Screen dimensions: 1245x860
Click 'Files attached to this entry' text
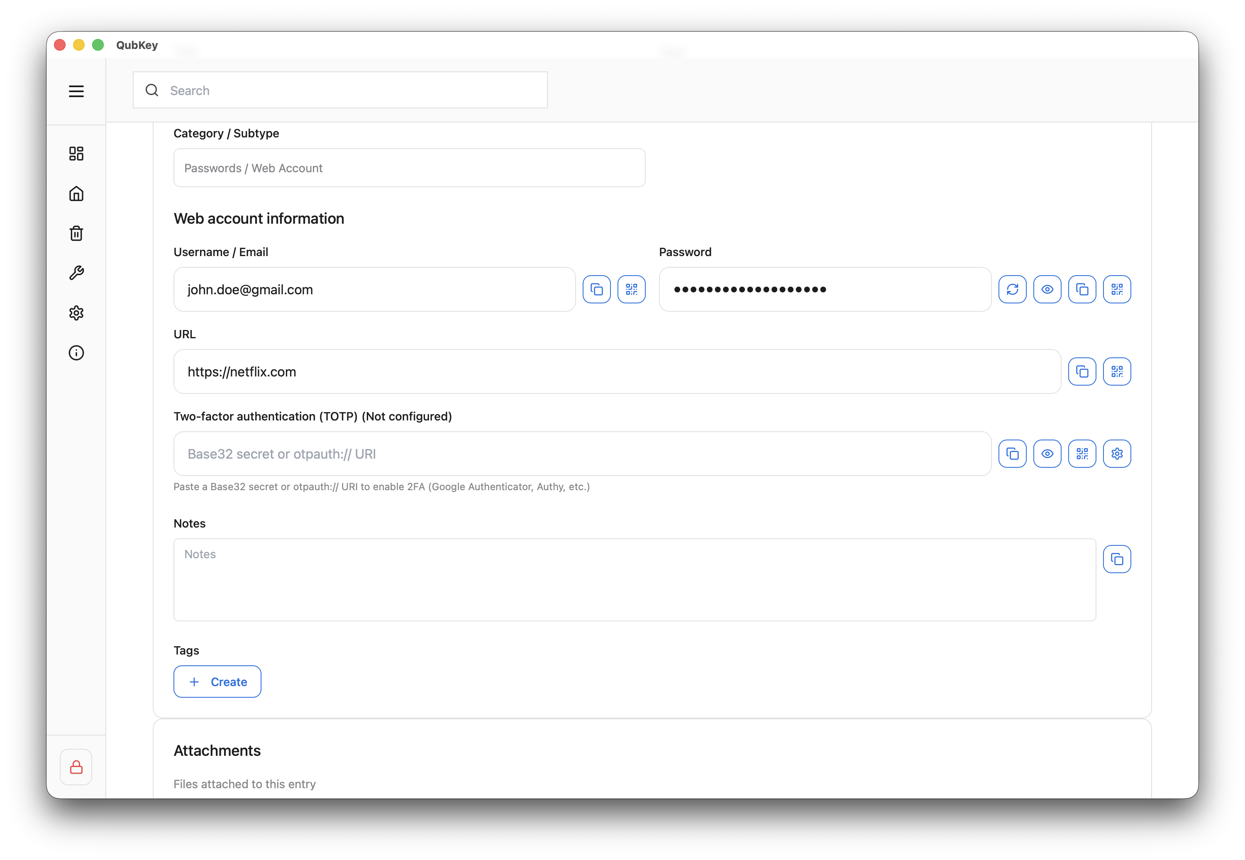[244, 784]
